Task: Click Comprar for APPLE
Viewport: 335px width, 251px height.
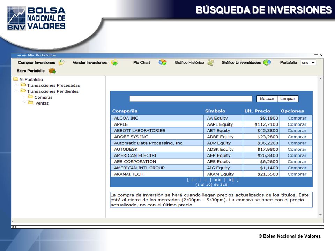Action: [x=297, y=124]
